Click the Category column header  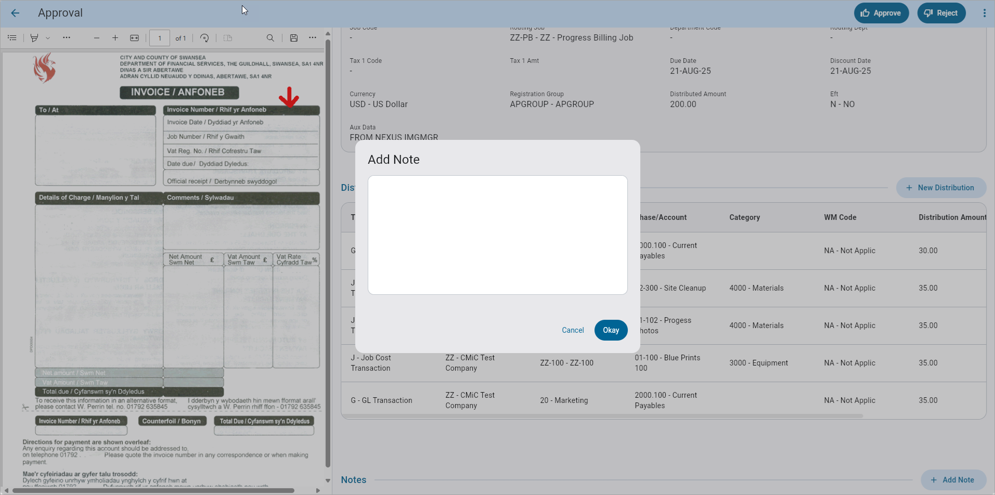point(744,217)
